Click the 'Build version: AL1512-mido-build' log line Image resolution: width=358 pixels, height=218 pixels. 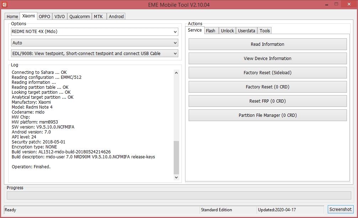click(61, 152)
